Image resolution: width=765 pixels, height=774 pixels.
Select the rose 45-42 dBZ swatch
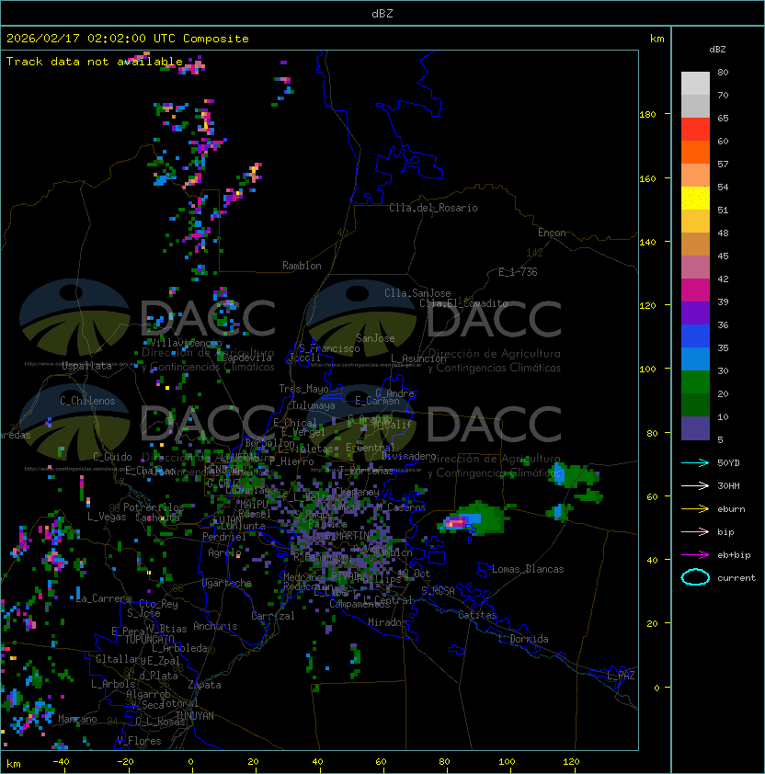[x=695, y=267]
